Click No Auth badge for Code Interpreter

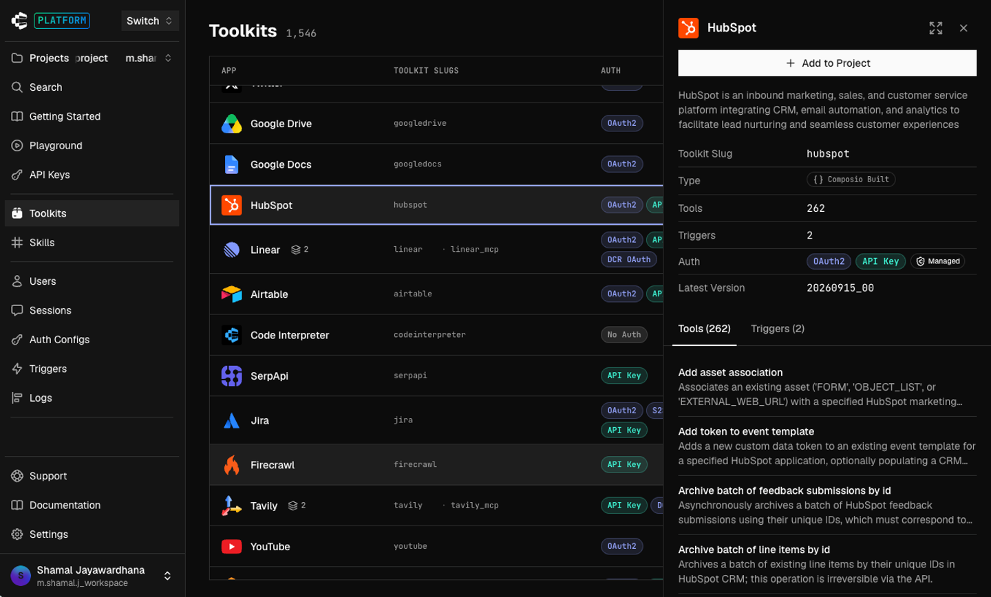pyautogui.click(x=624, y=334)
